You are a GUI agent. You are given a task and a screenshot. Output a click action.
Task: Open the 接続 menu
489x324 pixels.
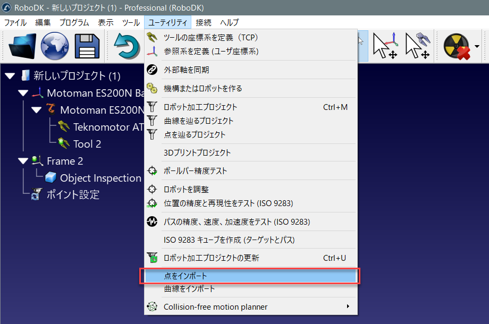click(204, 22)
